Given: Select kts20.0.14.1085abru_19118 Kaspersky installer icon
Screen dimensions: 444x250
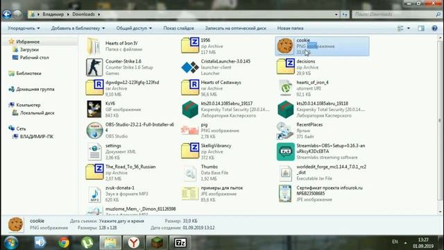Looking at the screenshot, I should click(x=285, y=110).
